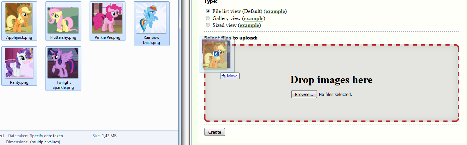Click the Select files to upload label
467x145 pixels.
click(231, 37)
